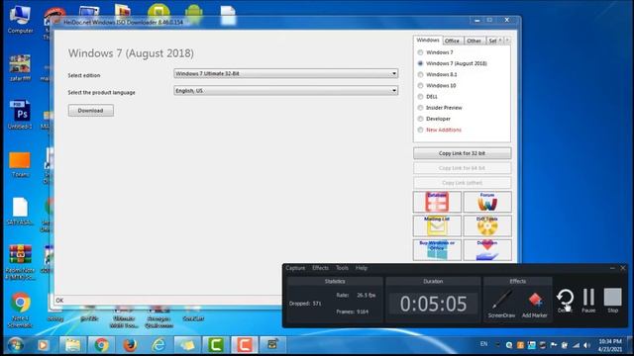Select Windows 7 (August 2018) radio option
Screen dimensions: 634x356
click(452, 63)
